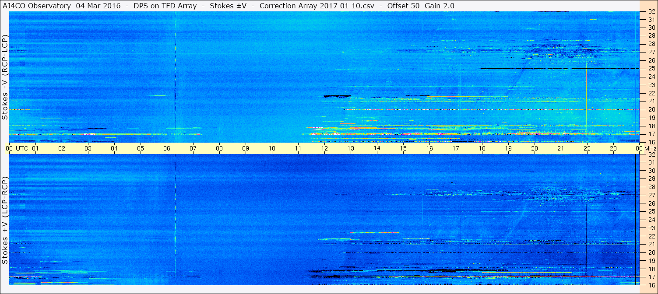
Task: Select hour marker 04 on UTC axis
Action: (114, 148)
